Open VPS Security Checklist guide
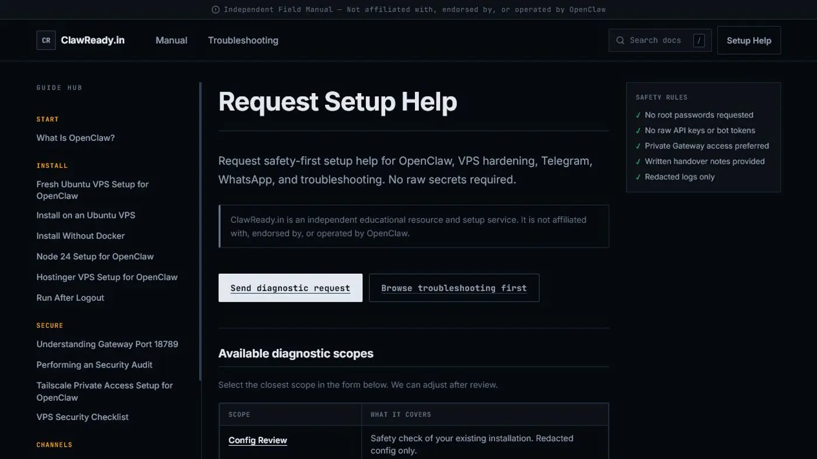The height and width of the screenshot is (459, 817). [83, 417]
